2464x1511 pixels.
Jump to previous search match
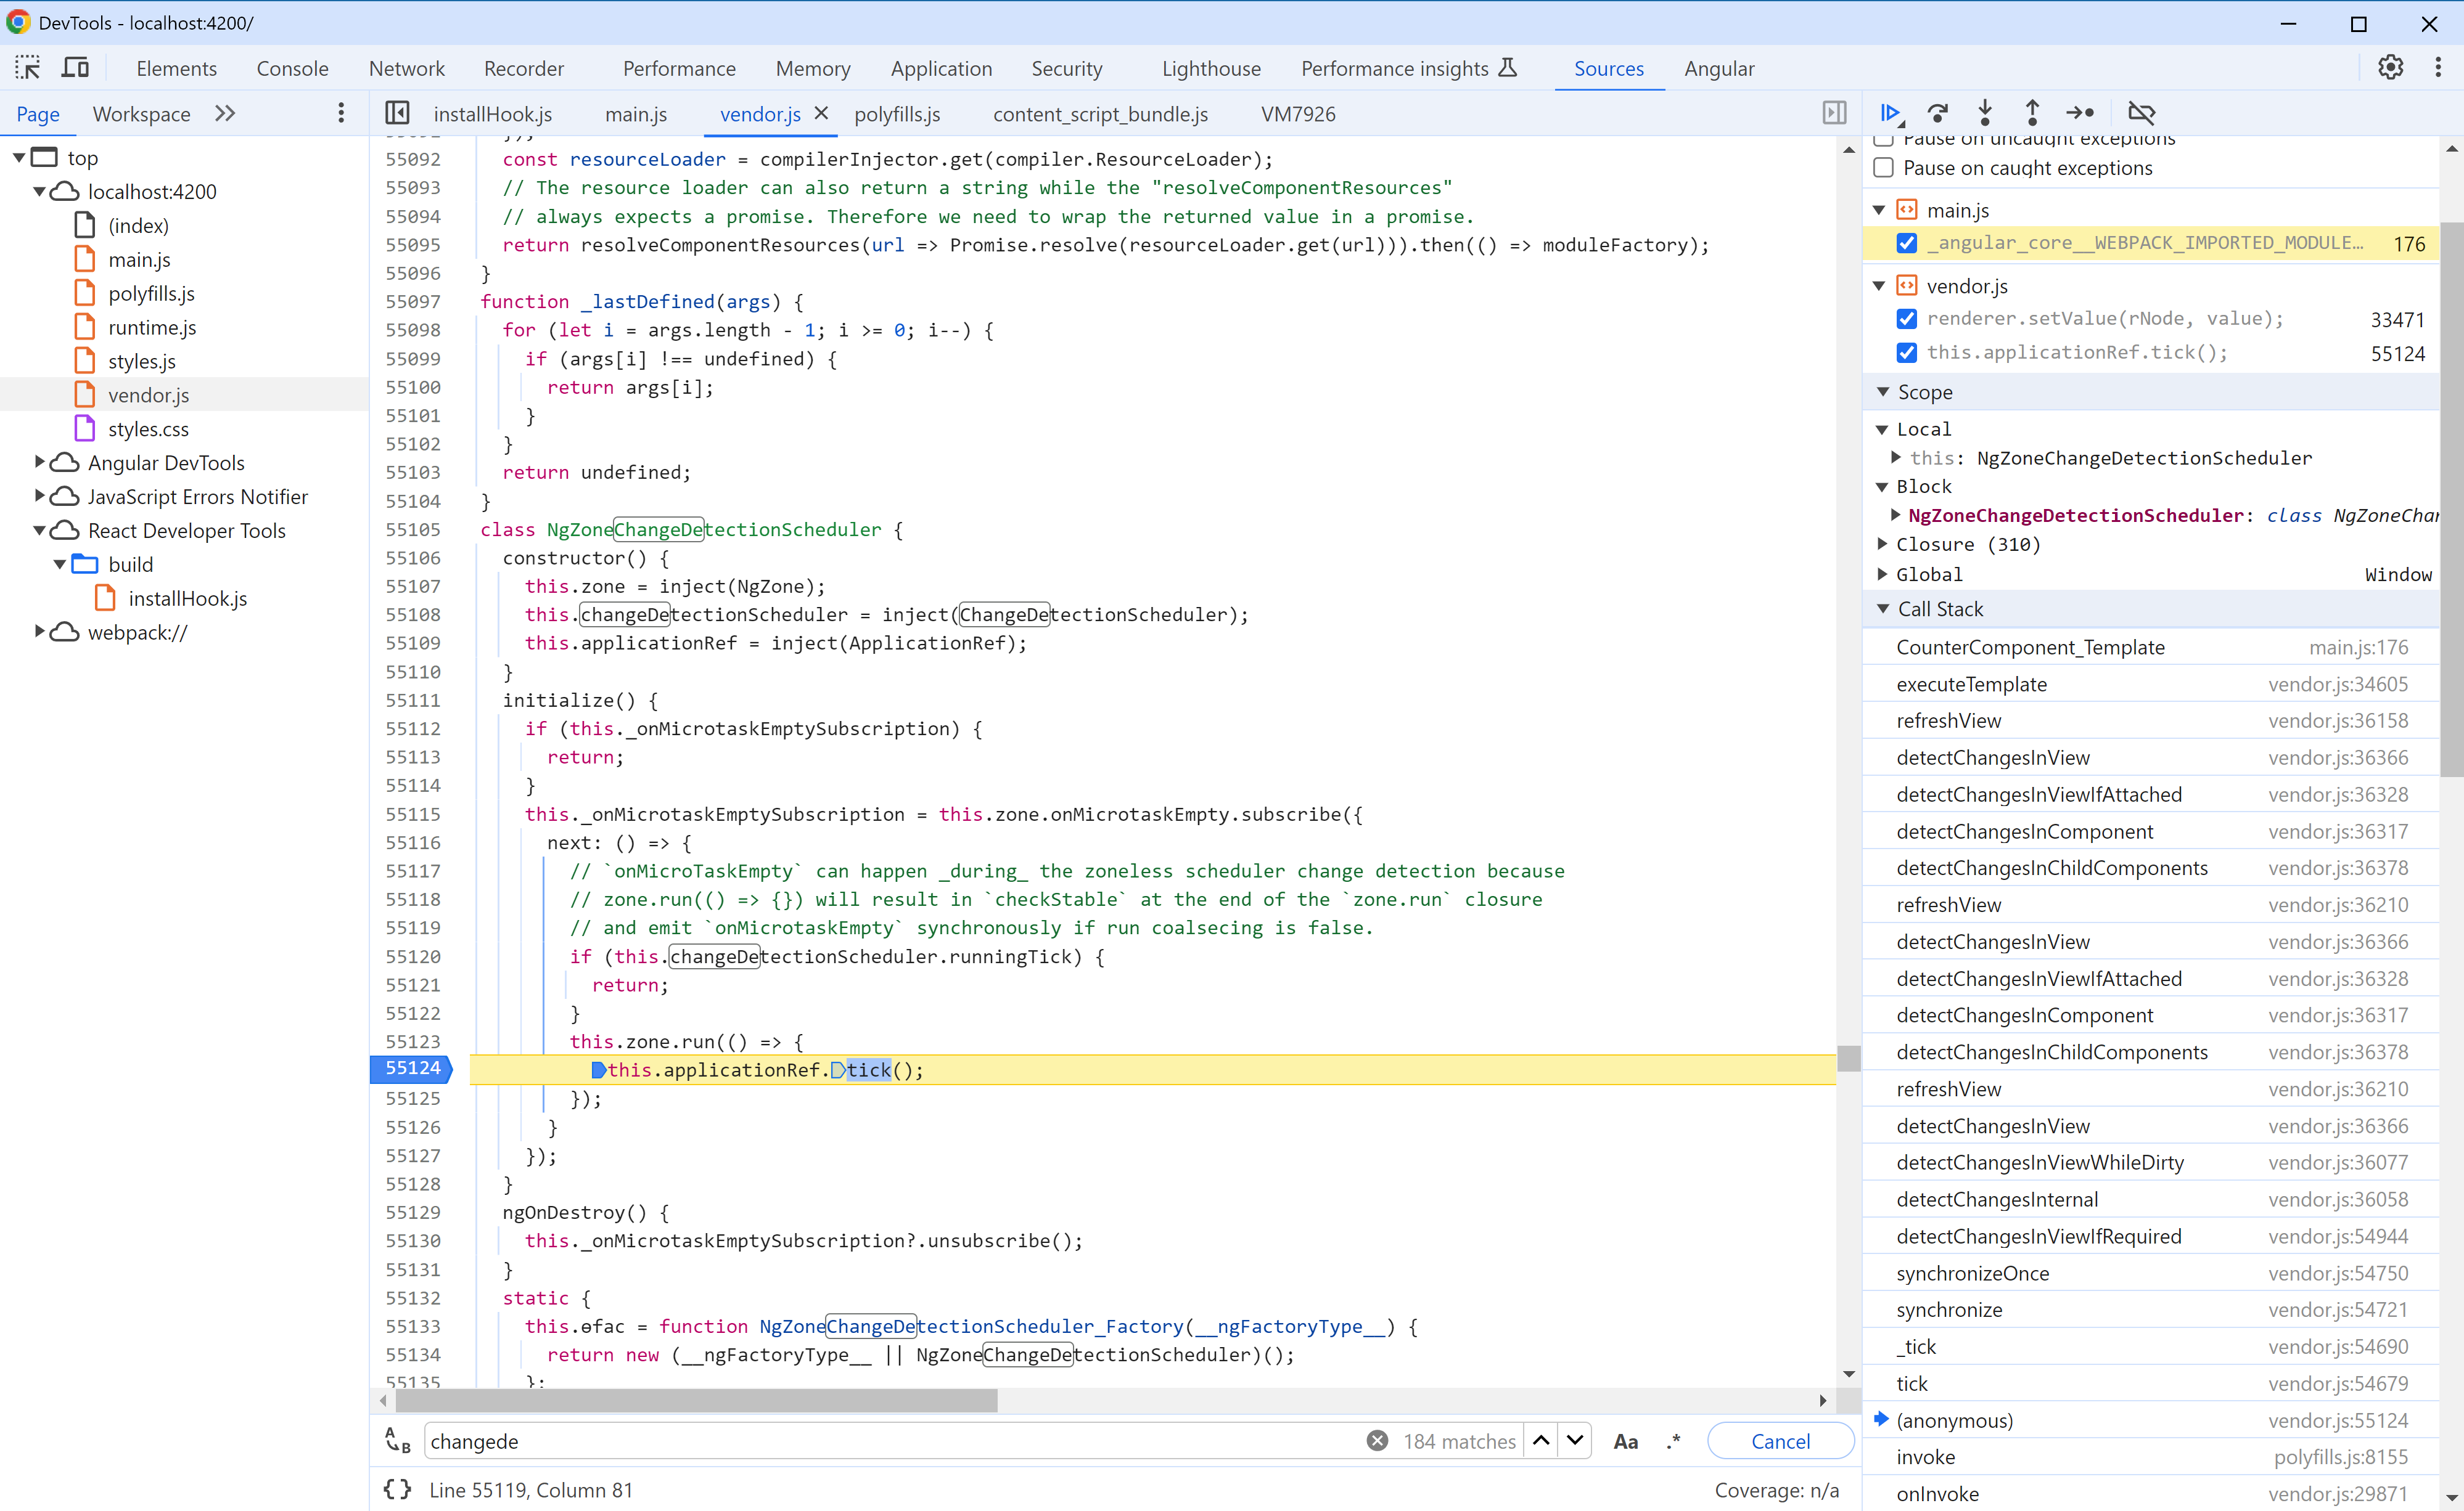[1541, 1440]
